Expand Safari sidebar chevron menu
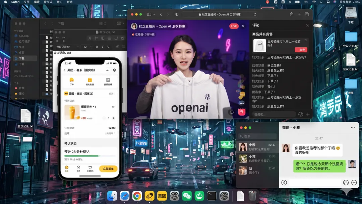This screenshot has width=362, height=204. pyautogui.click(x=154, y=14)
